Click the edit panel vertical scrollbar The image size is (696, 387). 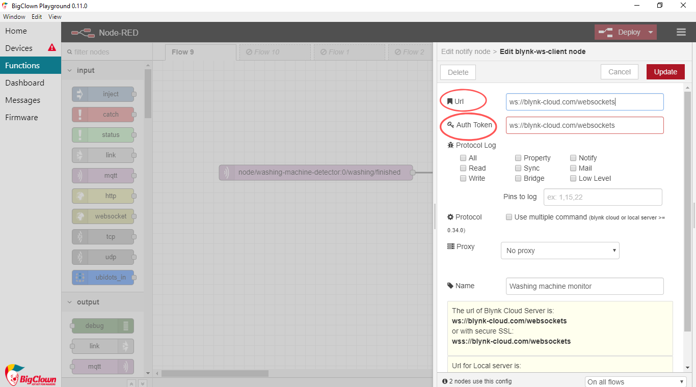[x=687, y=211]
